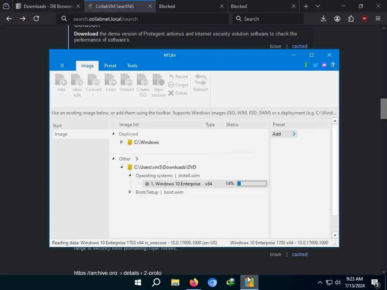
Task: Click the browser forward button
Action: (x=22, y=19)
